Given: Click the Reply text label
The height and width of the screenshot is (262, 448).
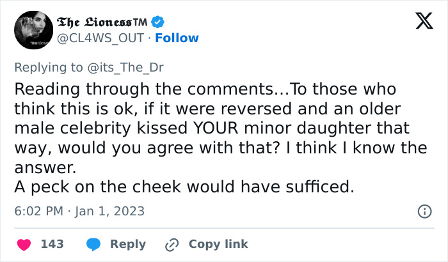Looking at the screenshot, I should [x=128, y=244].
